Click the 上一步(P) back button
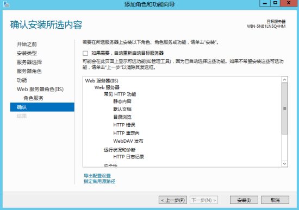This screenshot has width=299, height=210. (173, 200)
